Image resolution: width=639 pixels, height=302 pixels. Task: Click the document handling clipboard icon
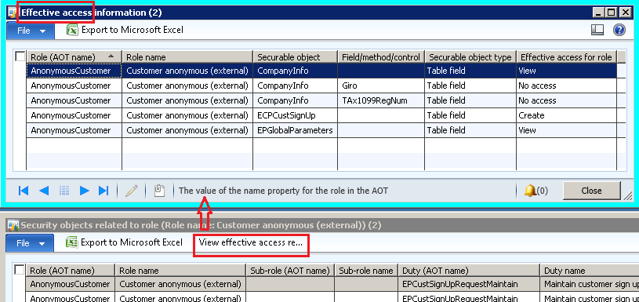click(x=159, y=191)
